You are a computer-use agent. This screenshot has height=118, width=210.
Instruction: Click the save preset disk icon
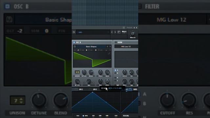[x=74, y=32]
